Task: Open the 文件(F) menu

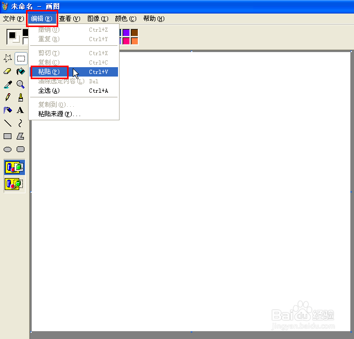Action: [x=14, y=19]
